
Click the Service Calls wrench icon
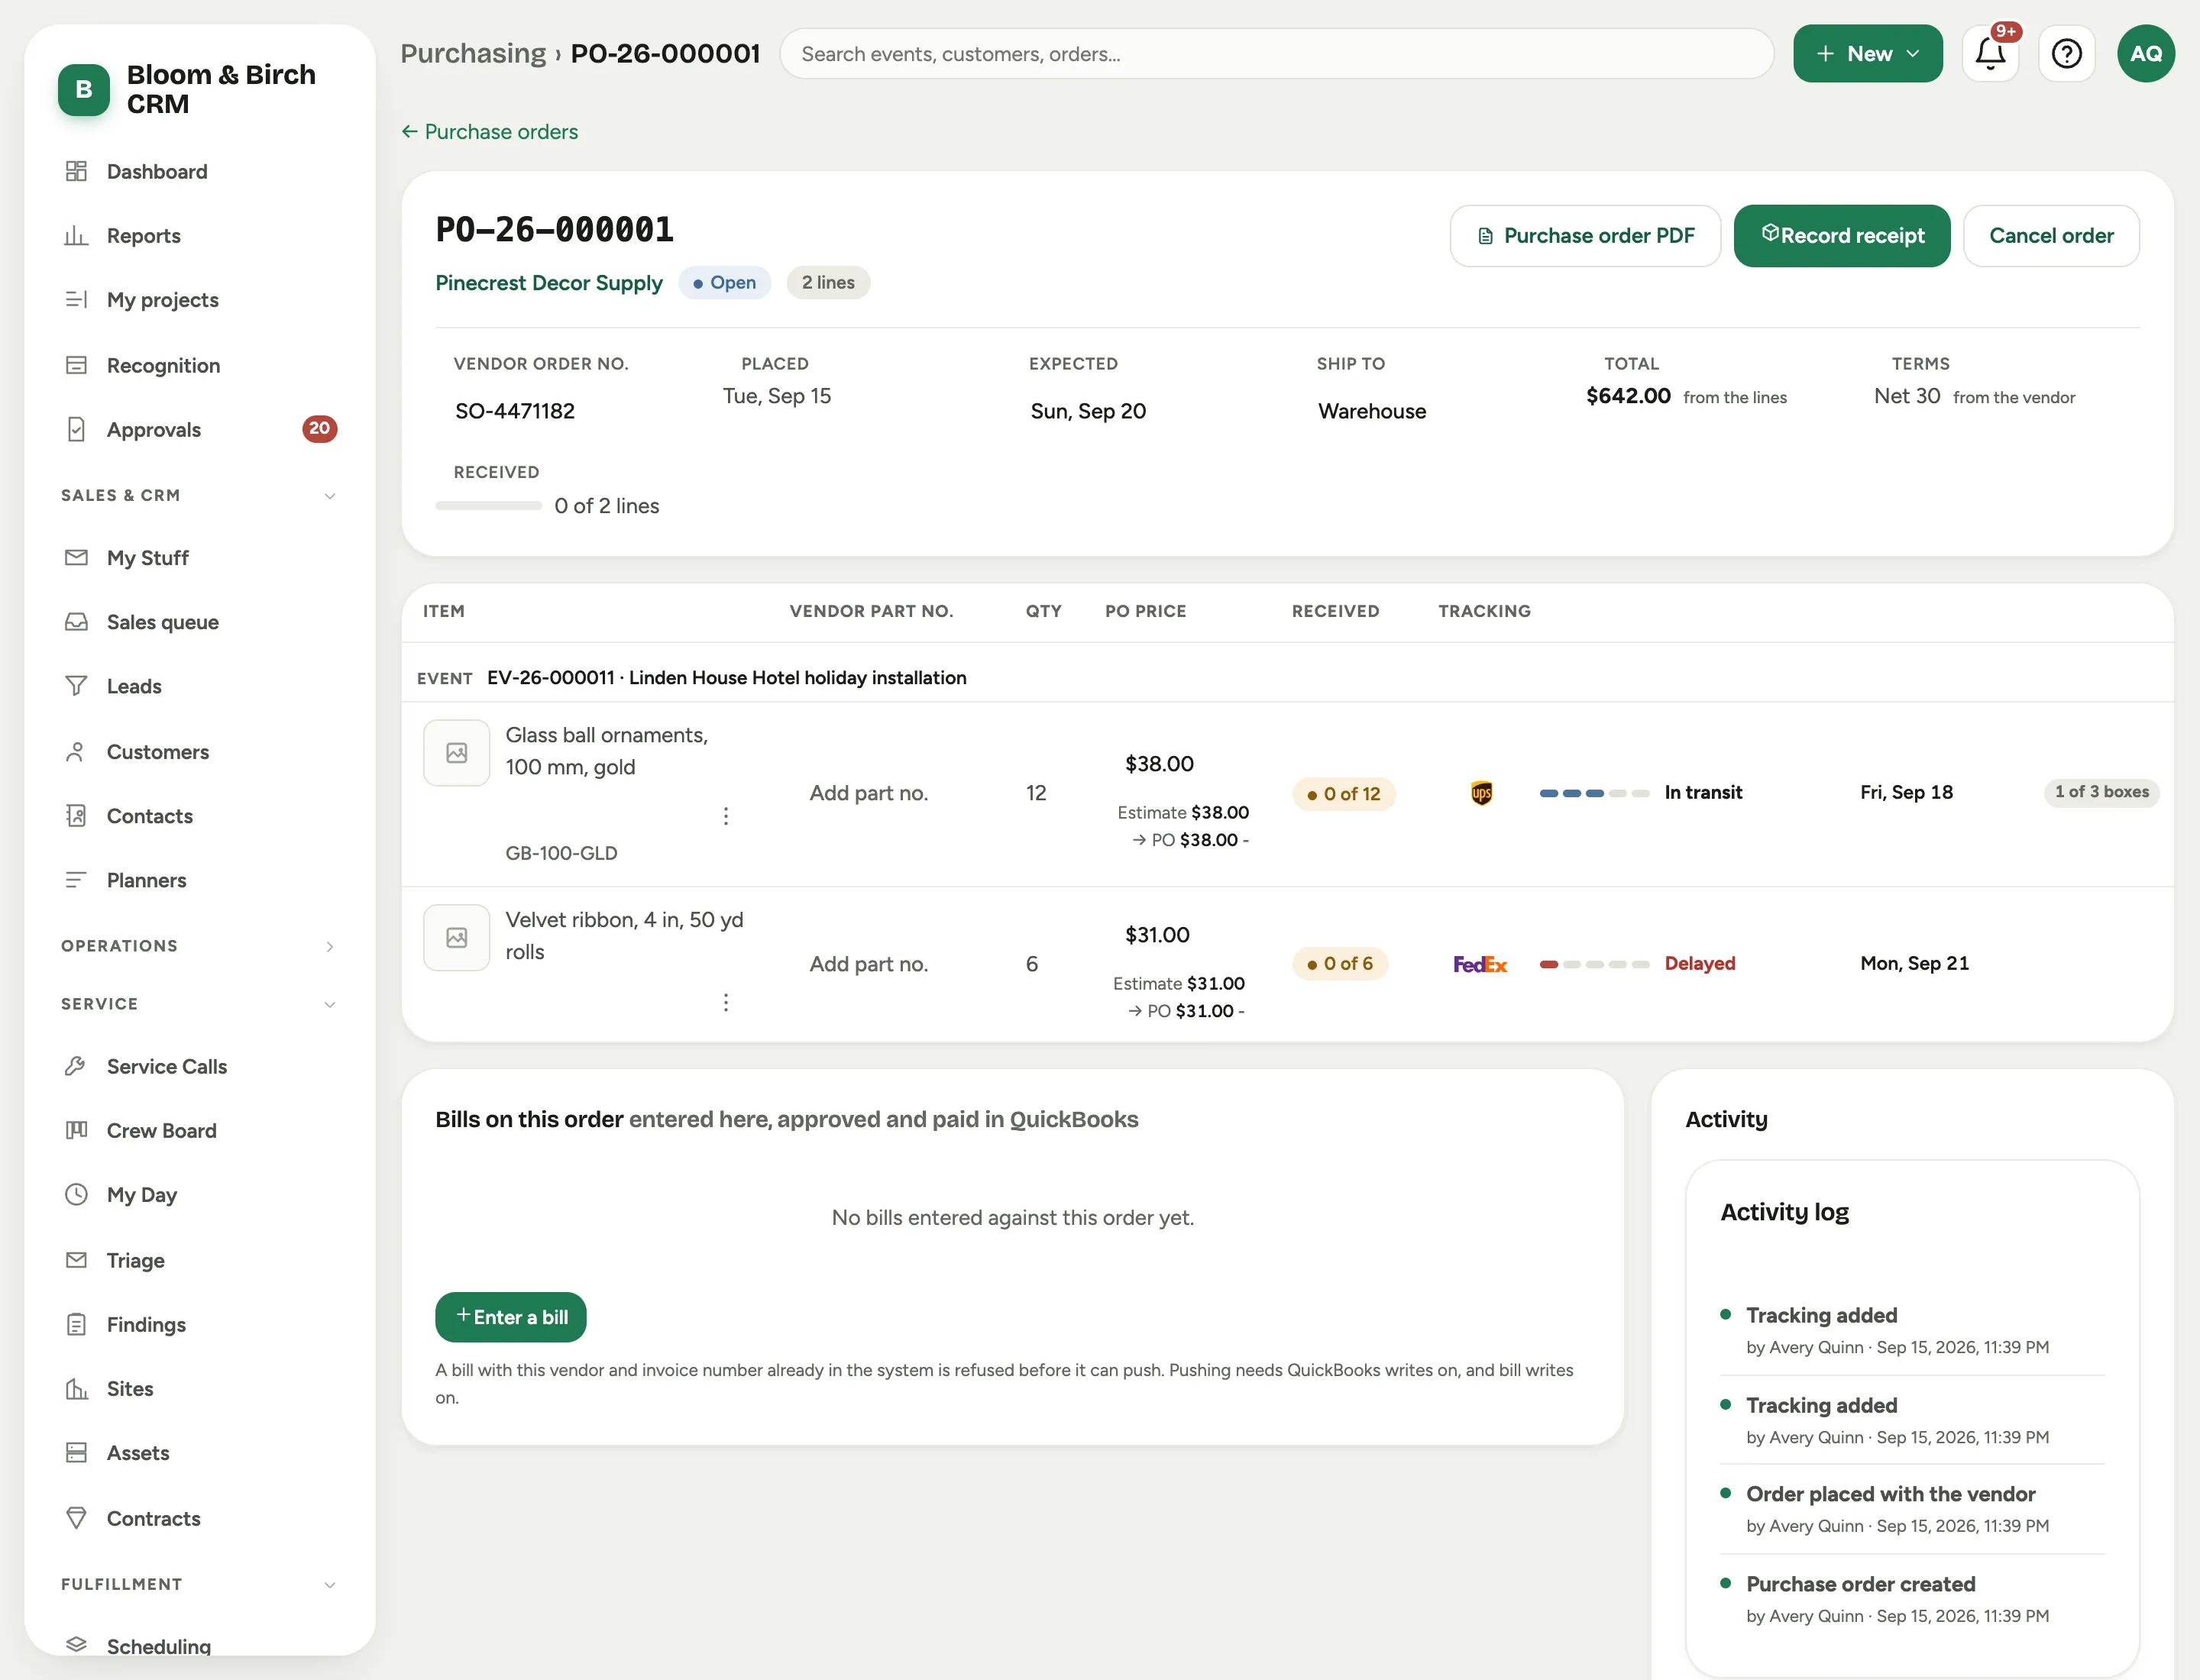point(76,1066)
